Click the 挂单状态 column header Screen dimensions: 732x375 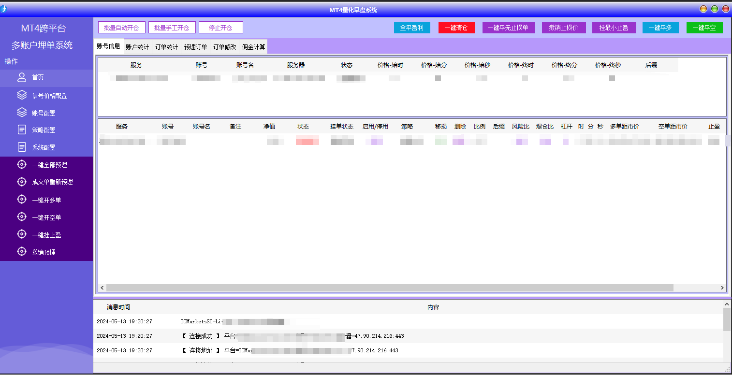click(x=341, y=127)
